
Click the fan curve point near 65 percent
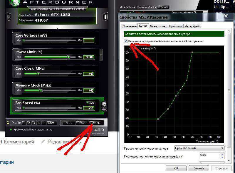pos(187,80)
